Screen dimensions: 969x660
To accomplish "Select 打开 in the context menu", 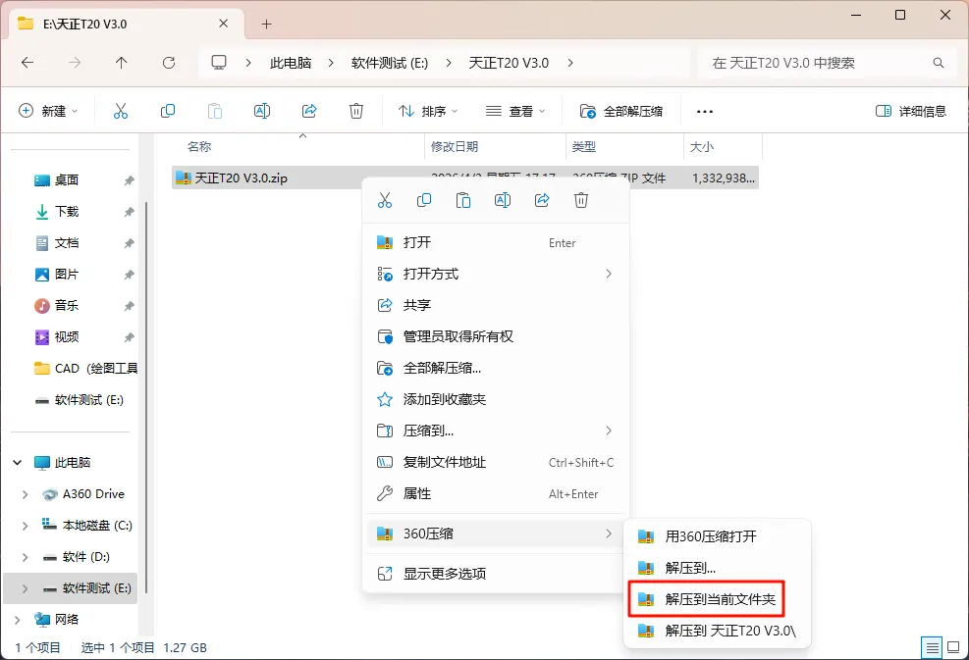I will [496, 242].
